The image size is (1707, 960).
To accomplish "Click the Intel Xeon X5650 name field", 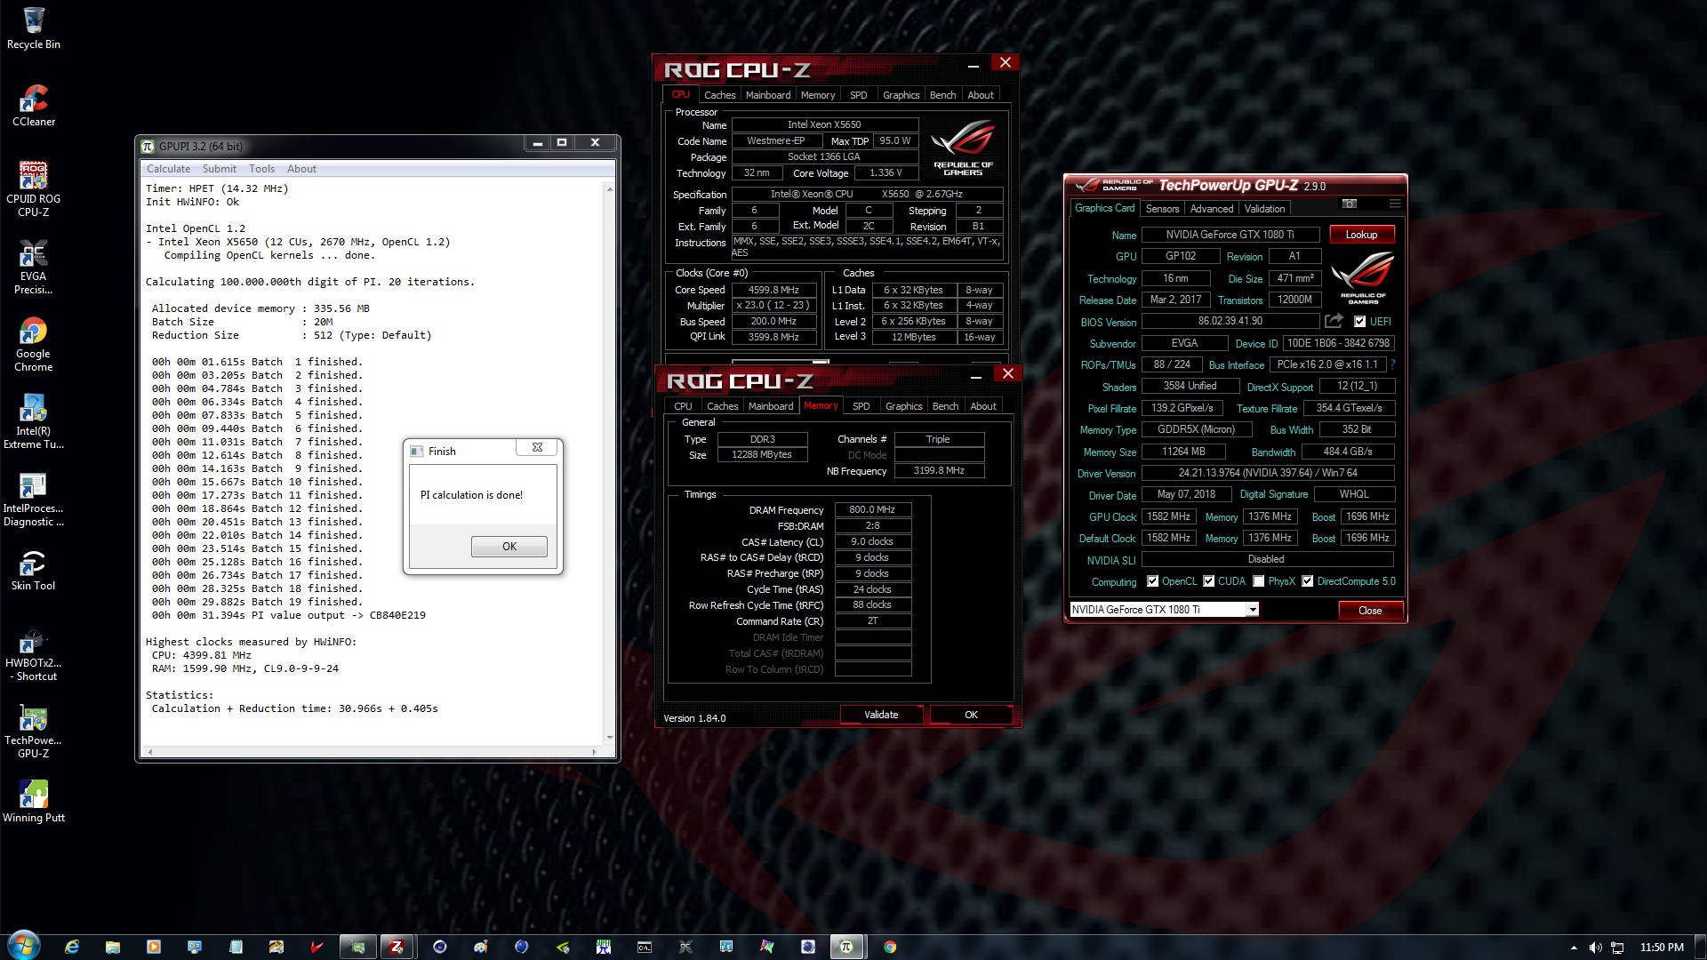I will pyautogui.click(x=823, y=125).
